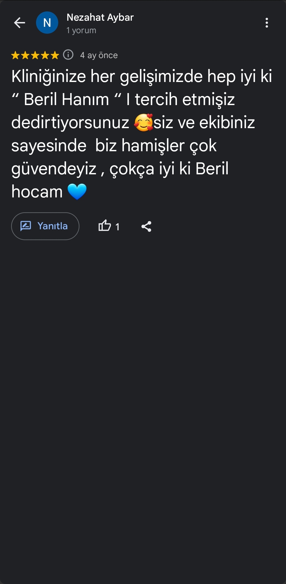
Task: Share this review via share icon
Action: [146, 226]
